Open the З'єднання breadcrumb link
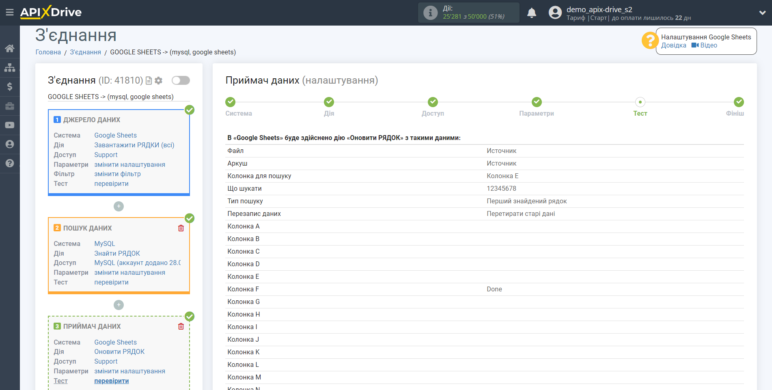772x390 pixels. point(86,52)
